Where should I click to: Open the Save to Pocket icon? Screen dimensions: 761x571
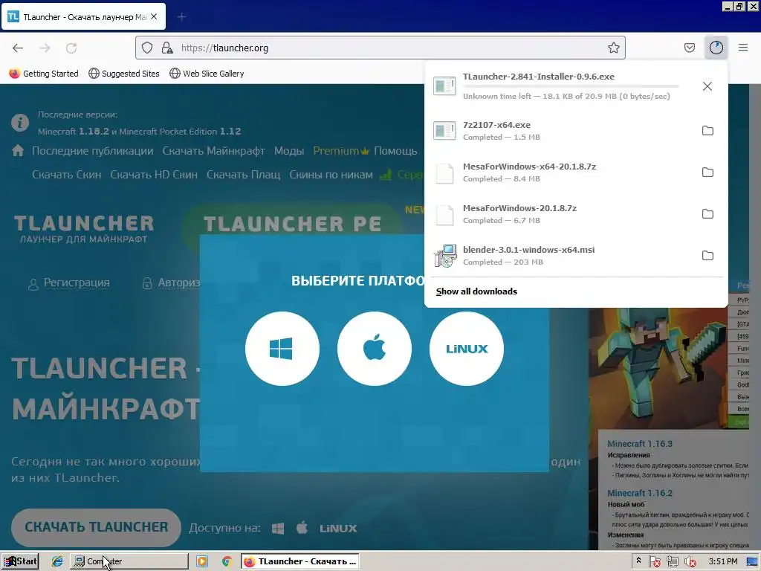pyautogui.click(x=689, y=48)
